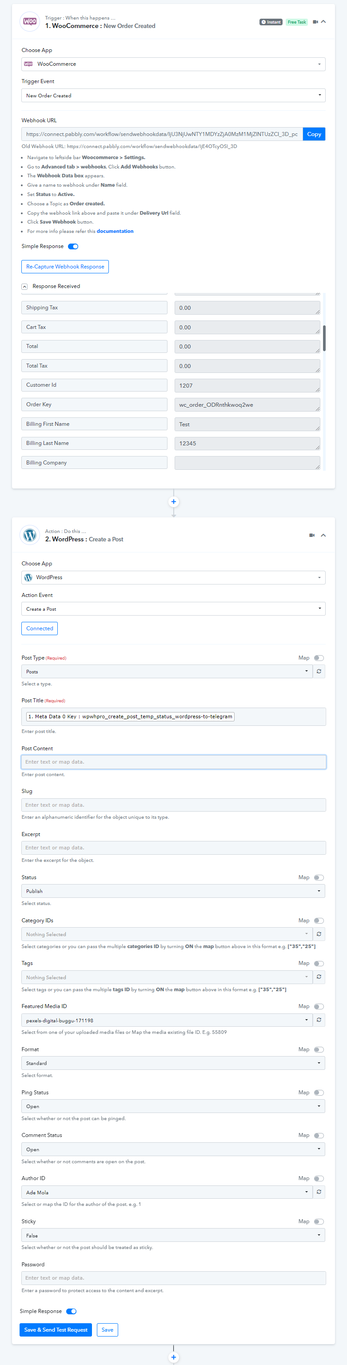This screenshot has height=1365, width=347.
Task: Refresh Author ID list
Action: [x=319, y=1192]
